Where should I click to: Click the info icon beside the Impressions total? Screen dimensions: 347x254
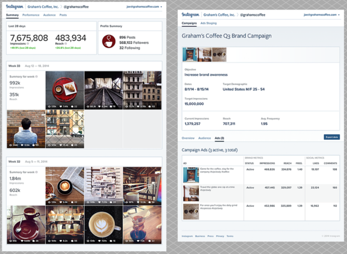click(x=28, y=44)
